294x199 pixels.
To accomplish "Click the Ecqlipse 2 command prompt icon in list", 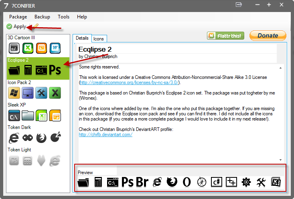I will tap(41, 70).
